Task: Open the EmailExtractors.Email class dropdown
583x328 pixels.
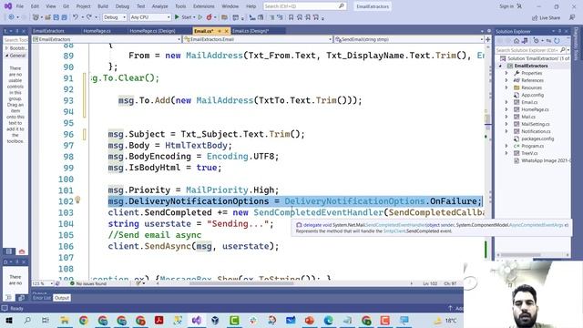Action: coord(258,39)
